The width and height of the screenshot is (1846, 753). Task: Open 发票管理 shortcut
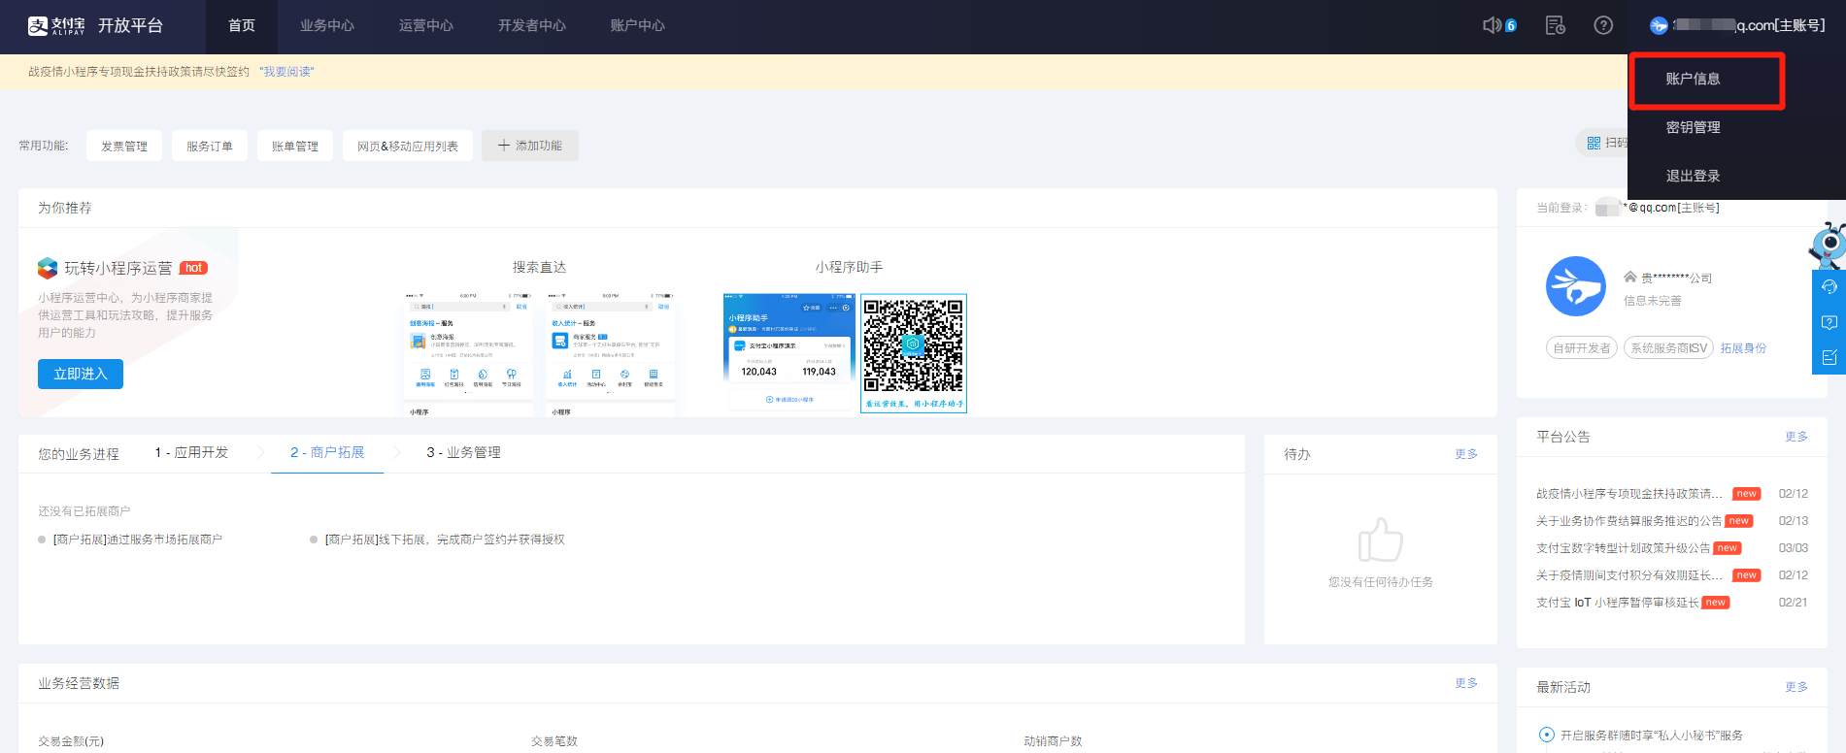124,146
